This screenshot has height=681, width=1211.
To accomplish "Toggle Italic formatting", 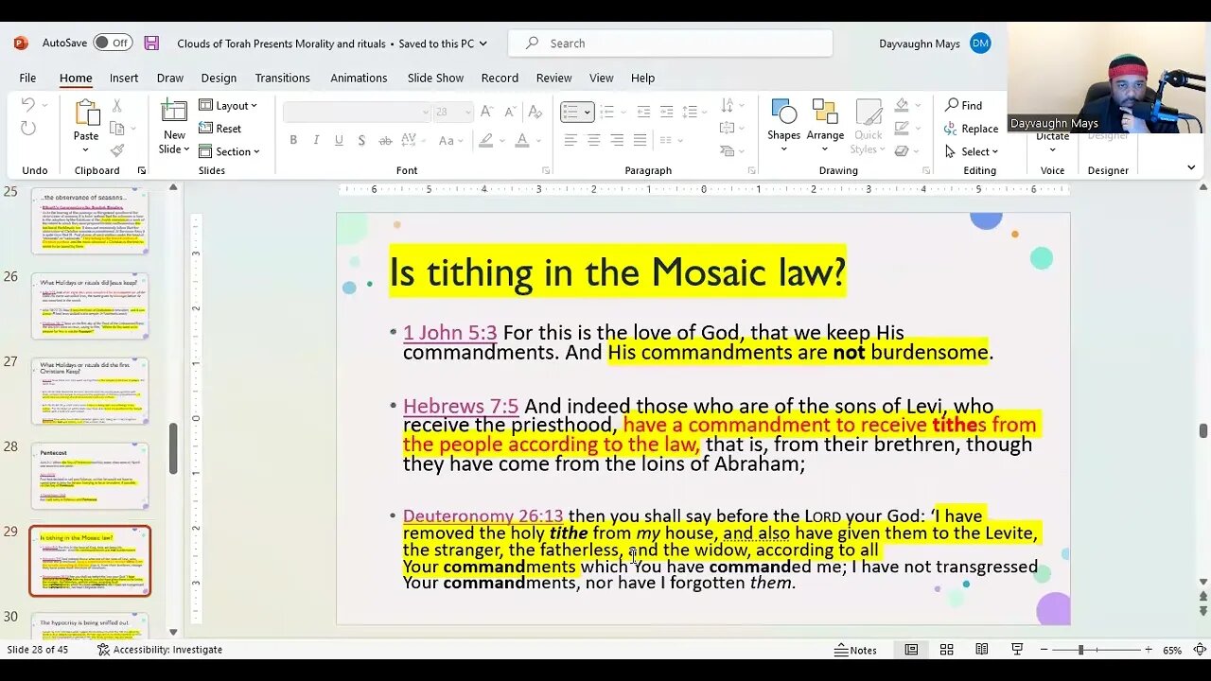I will (x=316, y=140).
